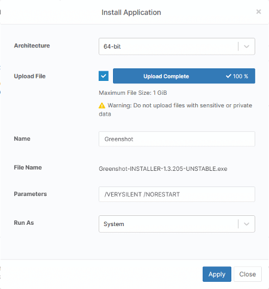Click the Apply button
The width and height of the screenshot is (269, 289).
click(217, 274)
